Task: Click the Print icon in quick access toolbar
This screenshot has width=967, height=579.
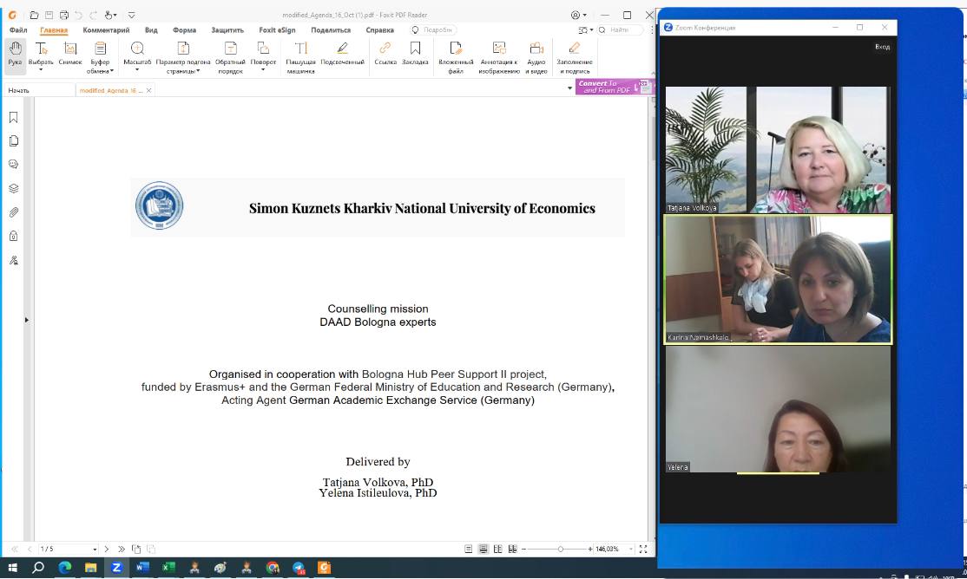Action: [x=63, y=15]
